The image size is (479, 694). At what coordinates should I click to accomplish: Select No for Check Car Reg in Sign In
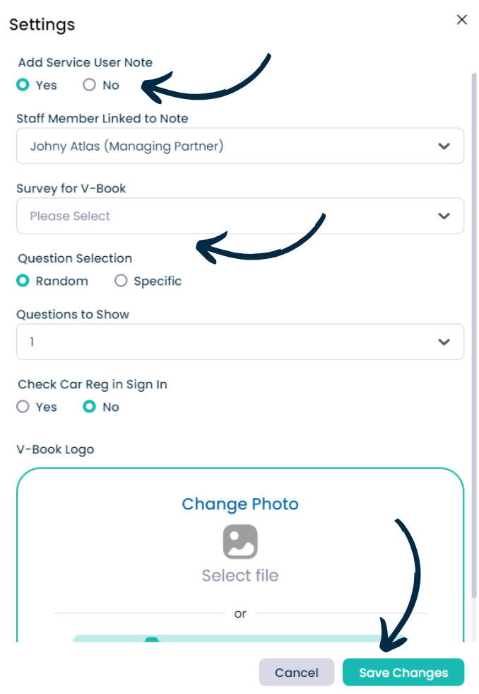(89, 406)
